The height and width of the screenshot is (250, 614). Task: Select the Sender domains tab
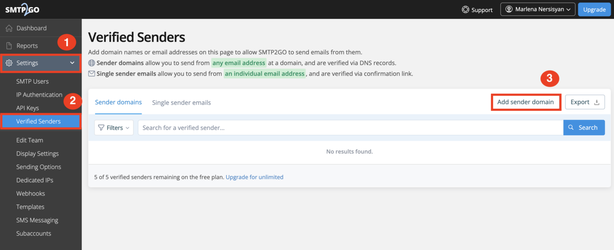click(x=118, y=102)
